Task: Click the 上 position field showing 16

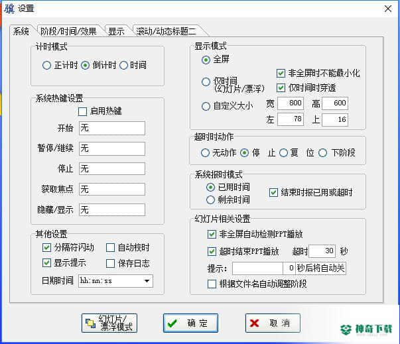Action: [x=335, y=119]
